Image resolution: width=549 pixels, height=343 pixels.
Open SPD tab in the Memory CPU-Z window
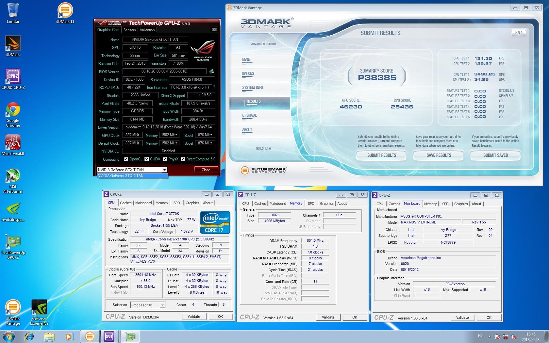pos(311,204)
